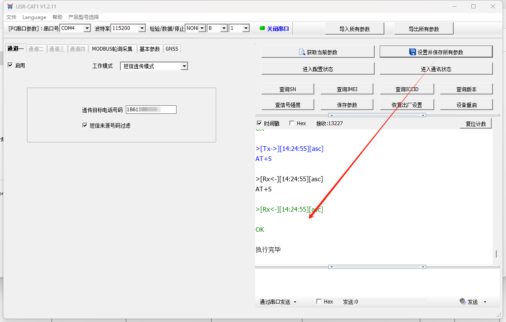Image resolution: width=506 pixels, height=322 pixels.
Task: Enable the 启用 channel checkbox
Action: [x=11, y=65]
